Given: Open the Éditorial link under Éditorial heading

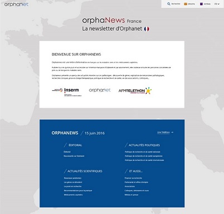Looking at the screenshot, I should 67,152.
